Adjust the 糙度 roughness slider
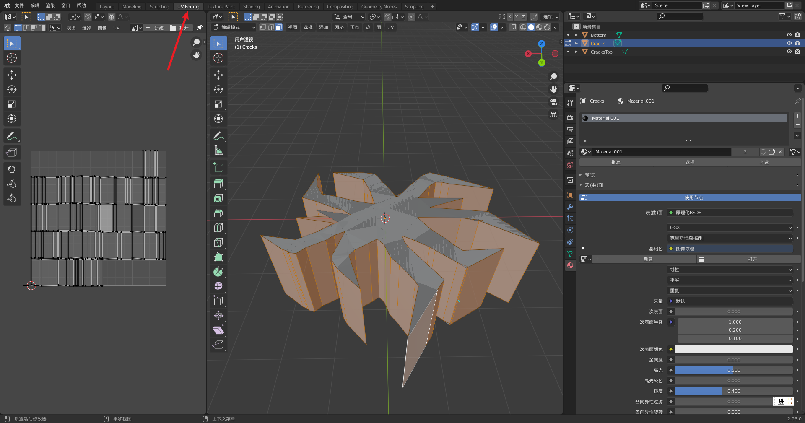 (x=734, y=391)
